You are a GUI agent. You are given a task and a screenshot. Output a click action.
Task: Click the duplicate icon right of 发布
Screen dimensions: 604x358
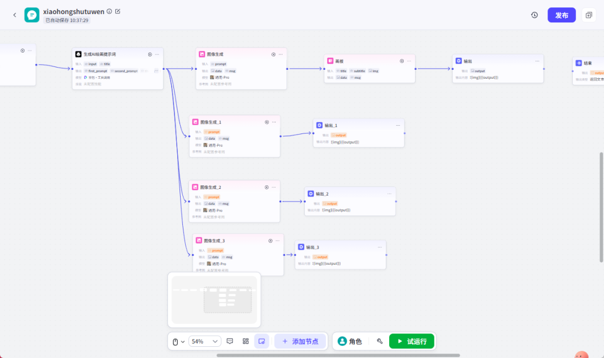point(588,15)
